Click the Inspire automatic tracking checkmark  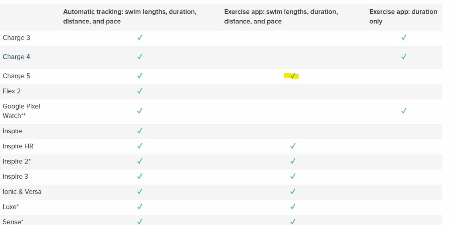pos(140,131)
